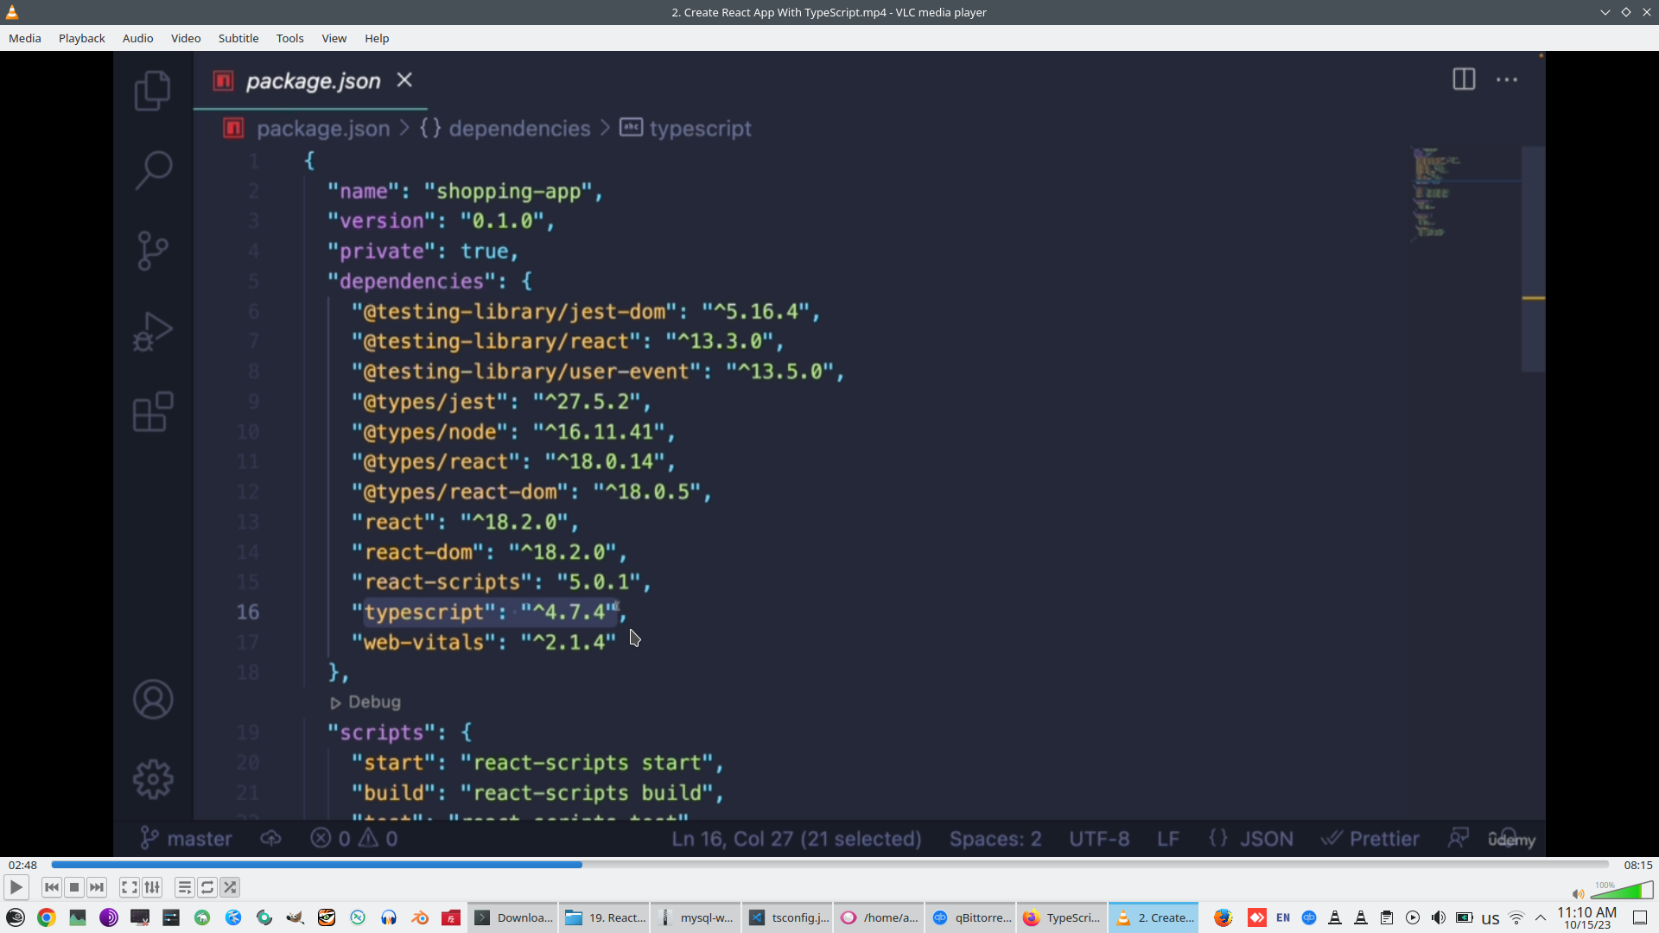Click the video seek progress bar
The width and height of the screenshot is (1659, 933).
point(829,864)
